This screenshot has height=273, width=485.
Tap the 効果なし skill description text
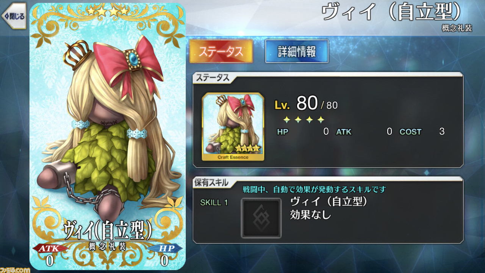(x=310, y=215)
